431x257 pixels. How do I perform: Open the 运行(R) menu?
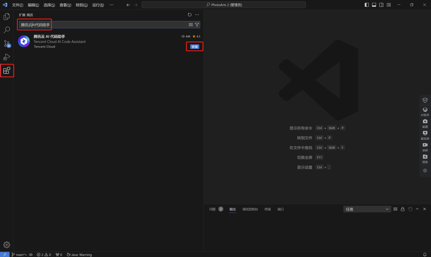point(98,5)
